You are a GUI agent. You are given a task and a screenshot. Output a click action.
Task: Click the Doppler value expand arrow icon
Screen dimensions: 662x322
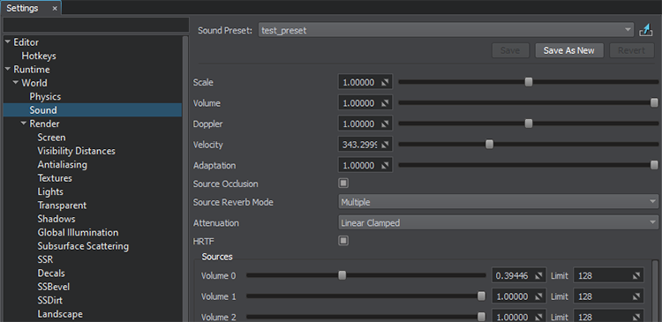click(384, 124)
